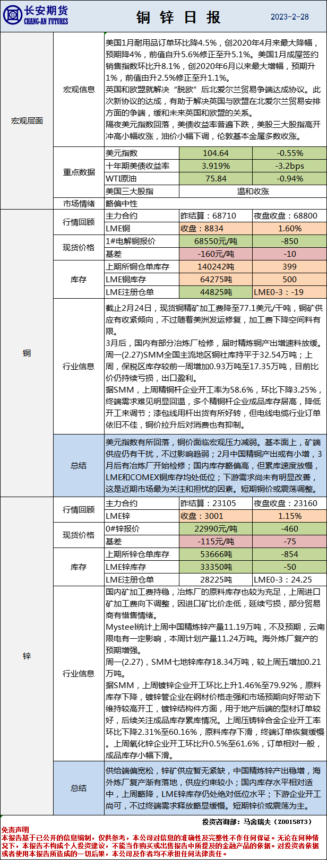The width and height of the screenshot is (327, 860).
Task: Select the LME铜库存 cell
Action: coord(142,279)
